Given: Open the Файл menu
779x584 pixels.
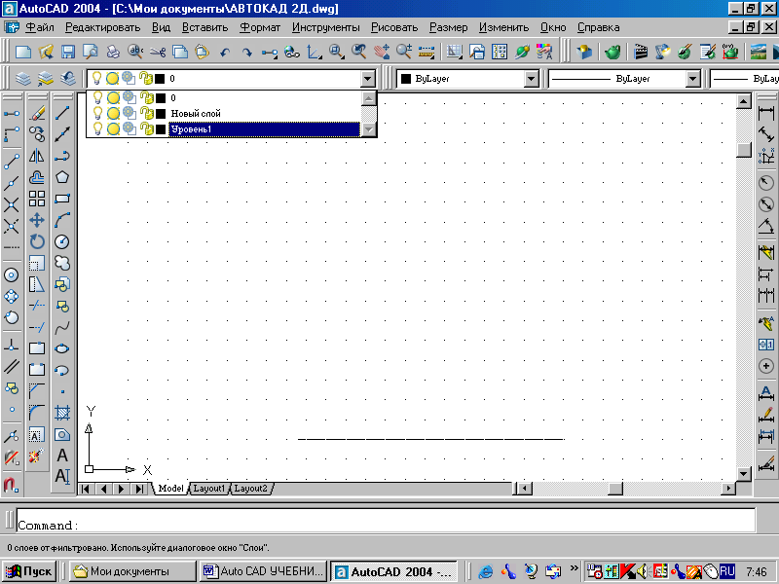Looking at the screenshot, I should point(40,27).
